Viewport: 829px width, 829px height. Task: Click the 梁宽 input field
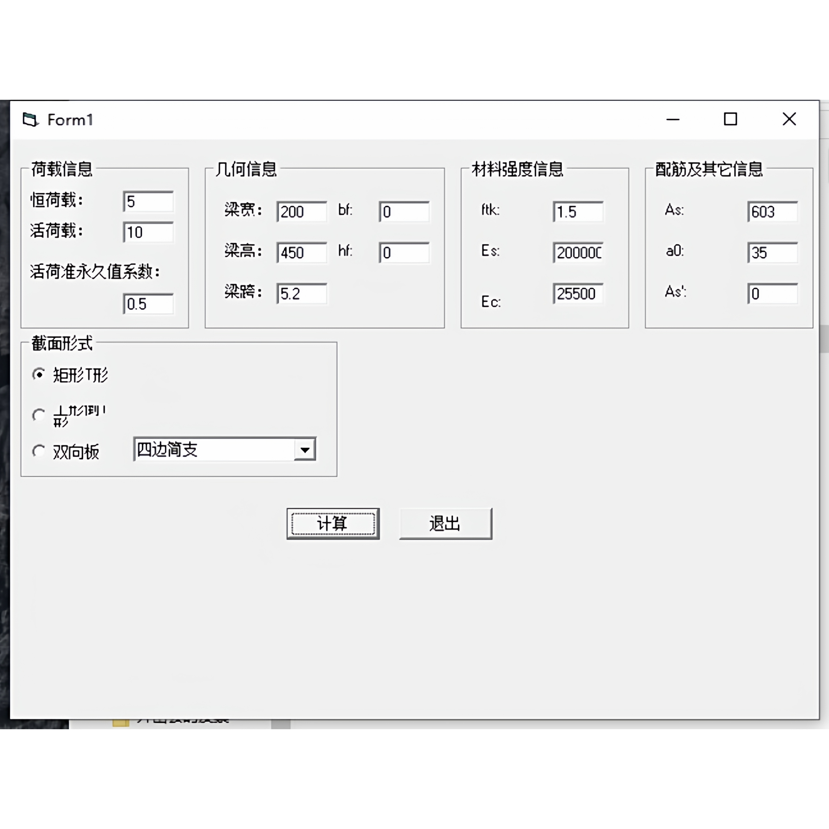point(302,212)
